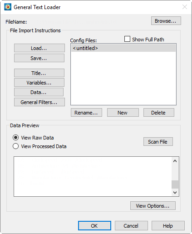Click the General Text Loader app icon
Screen dimensions: 192x234
(x=8, y=7)
